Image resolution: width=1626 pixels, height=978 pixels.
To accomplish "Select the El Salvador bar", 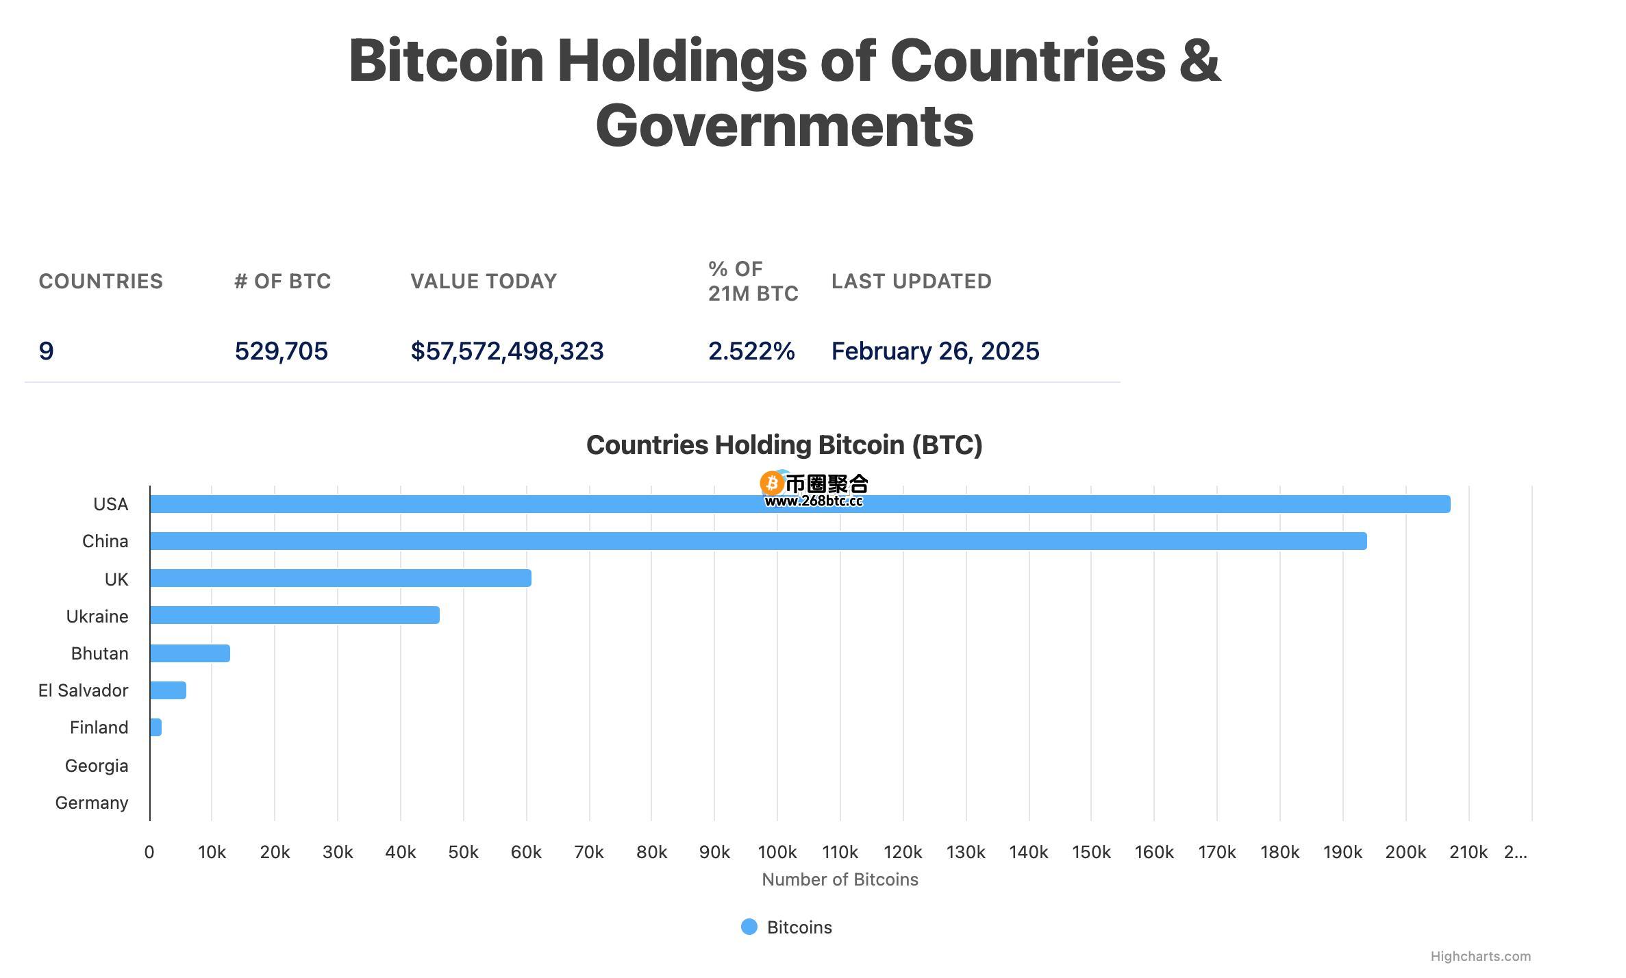I will [x=168, y=690].
